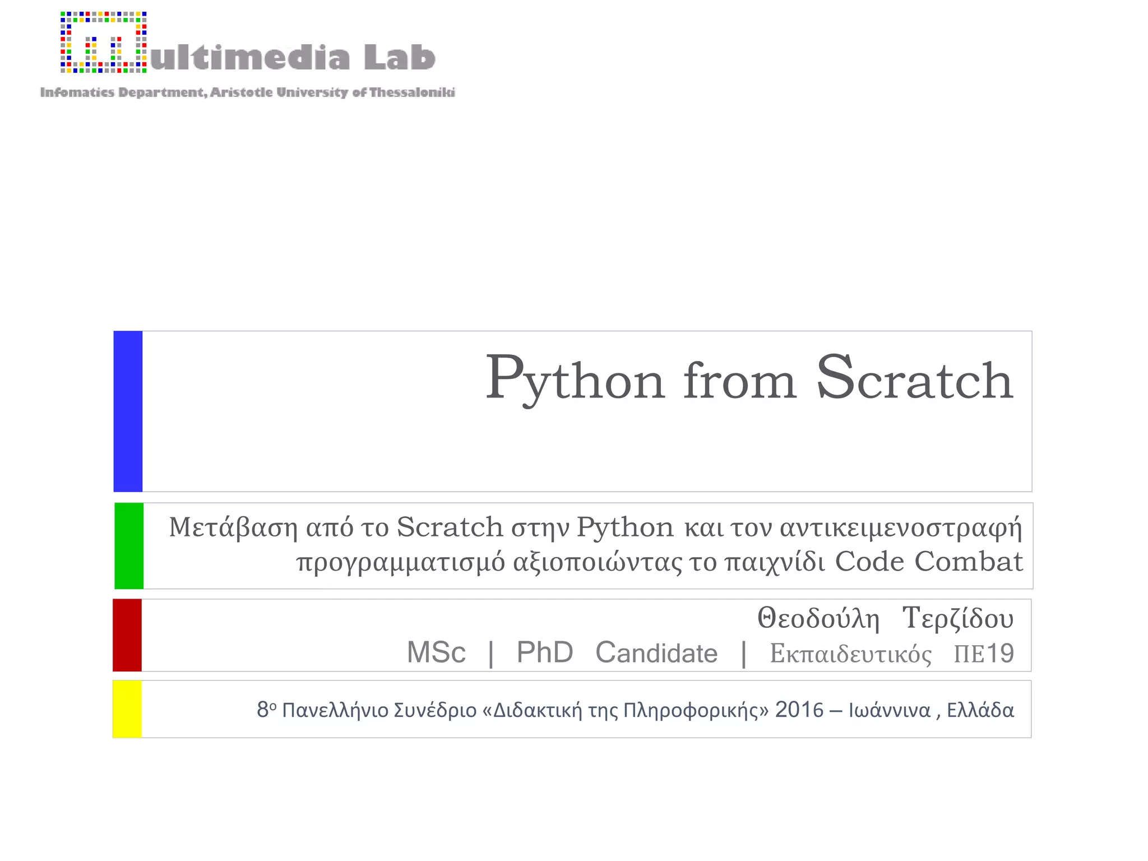Click the yellow bar beside the conference line
This screenshot has height=861, width=1148.
tap(127, 709)
